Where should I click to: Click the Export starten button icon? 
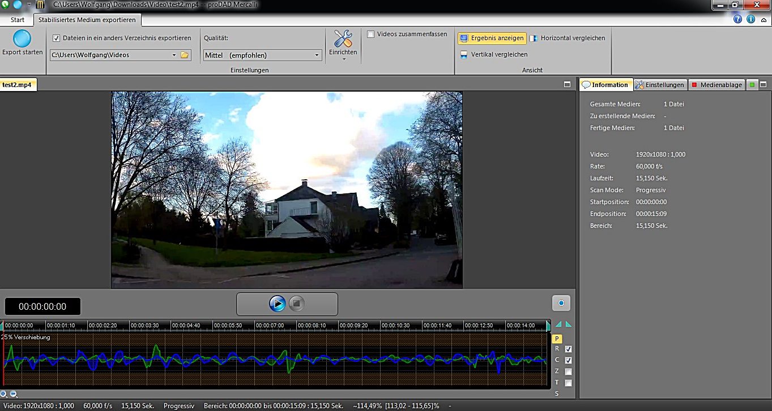[x=22, y=39]
